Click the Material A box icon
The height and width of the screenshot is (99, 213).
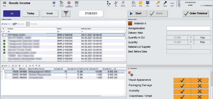pos(130,23)
